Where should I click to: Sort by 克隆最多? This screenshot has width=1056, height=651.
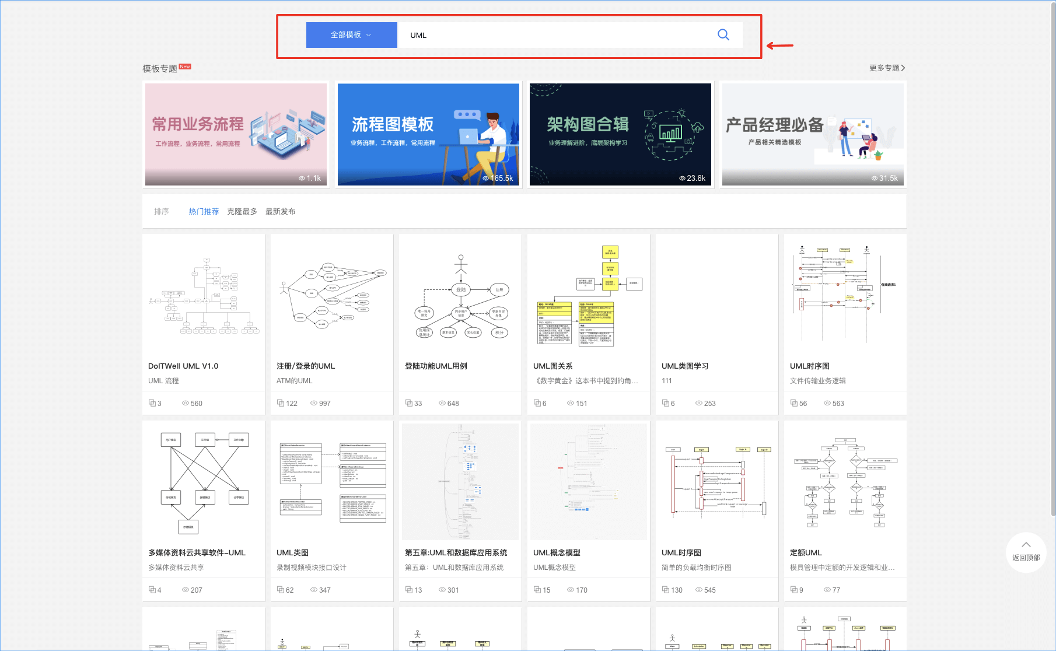(242, 212)
